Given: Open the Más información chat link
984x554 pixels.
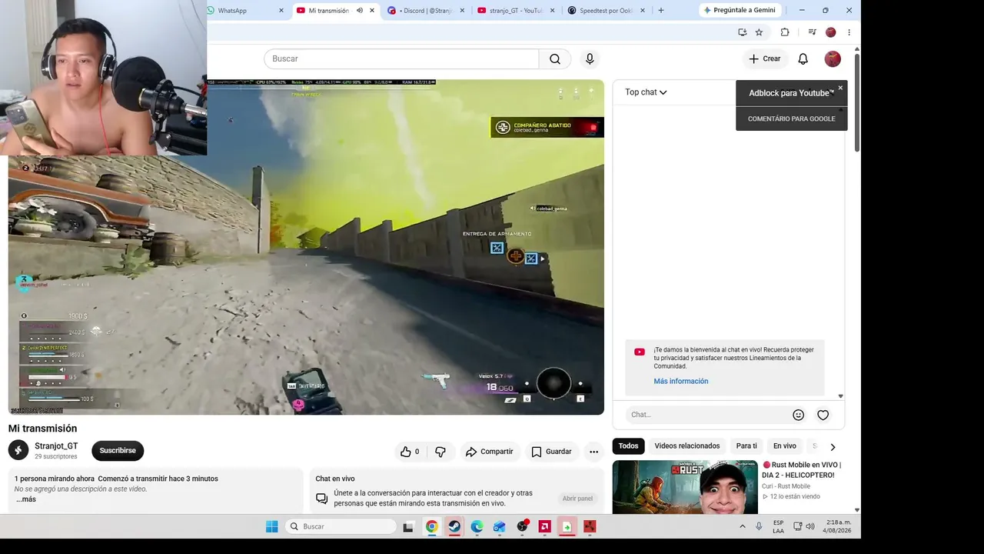Looking at the screenshot, I should click(x=681, y=382).
